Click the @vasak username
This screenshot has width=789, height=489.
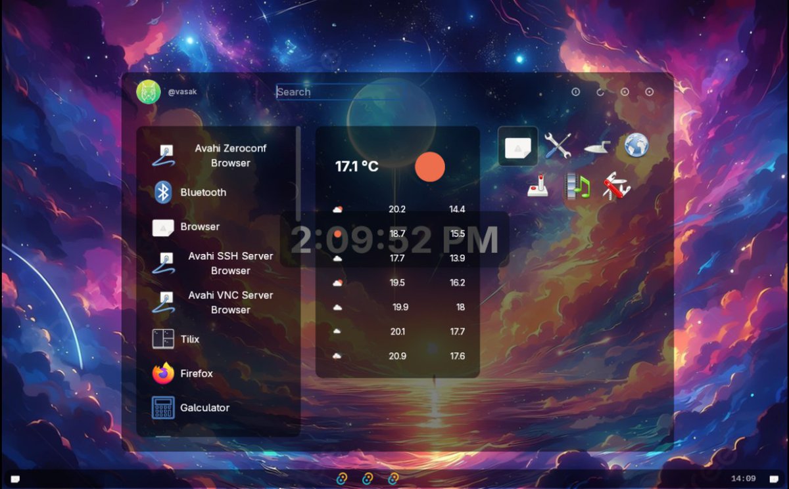coord(182,92)
